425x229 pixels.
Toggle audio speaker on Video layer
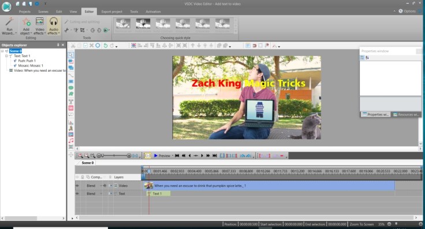105,186
